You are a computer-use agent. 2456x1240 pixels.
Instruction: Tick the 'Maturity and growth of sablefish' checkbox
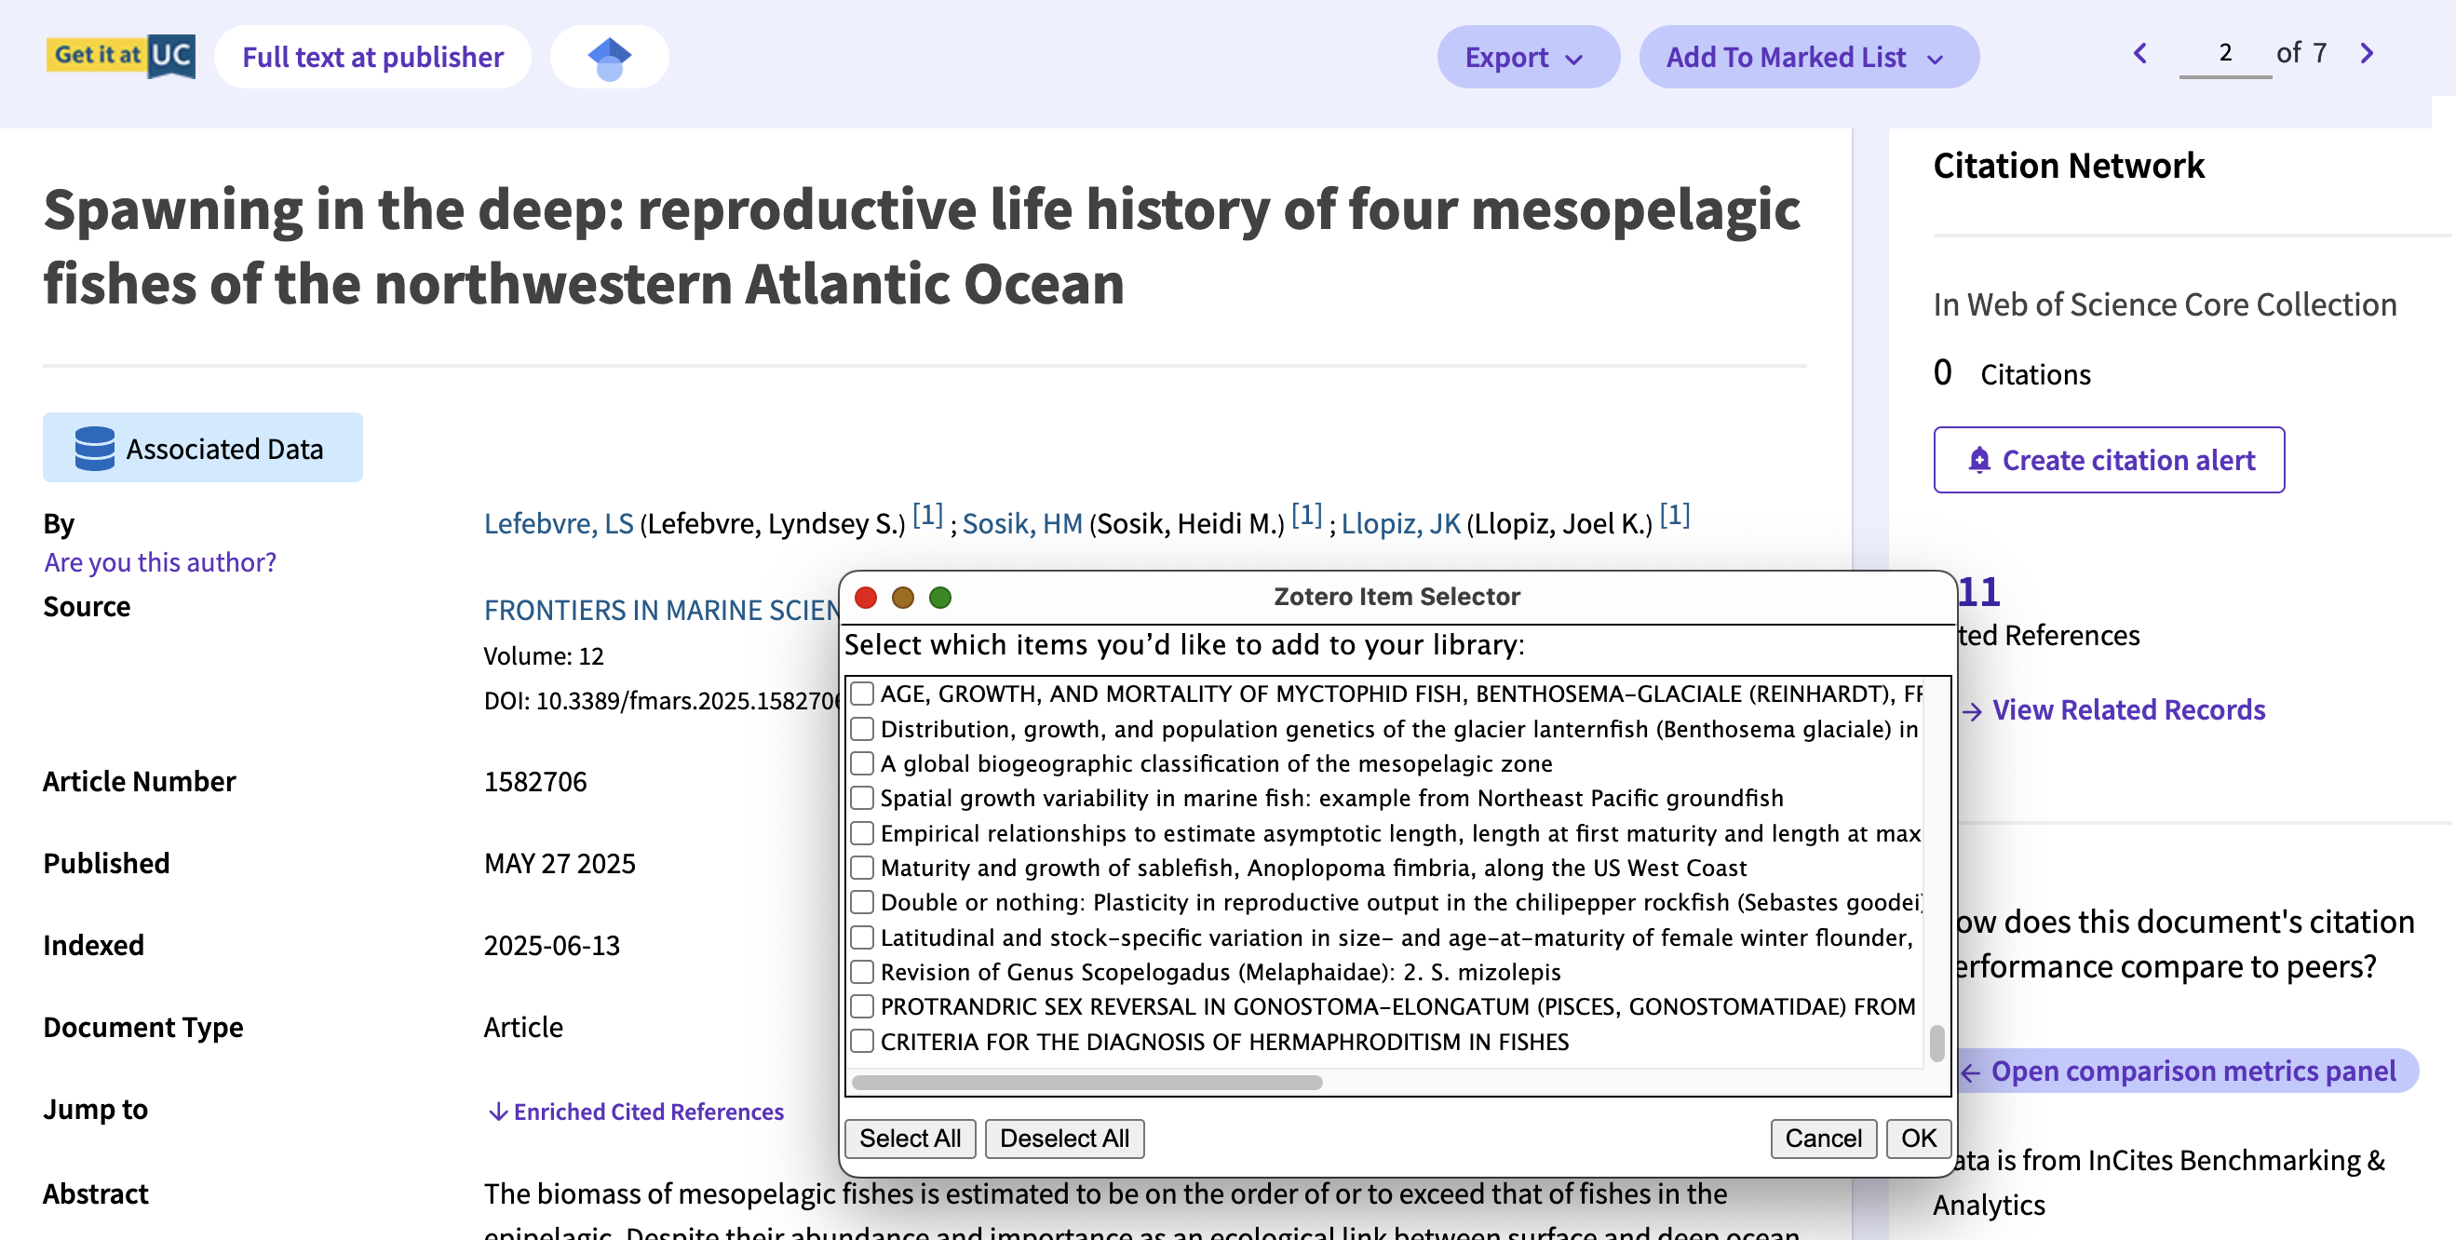(862, 868)
